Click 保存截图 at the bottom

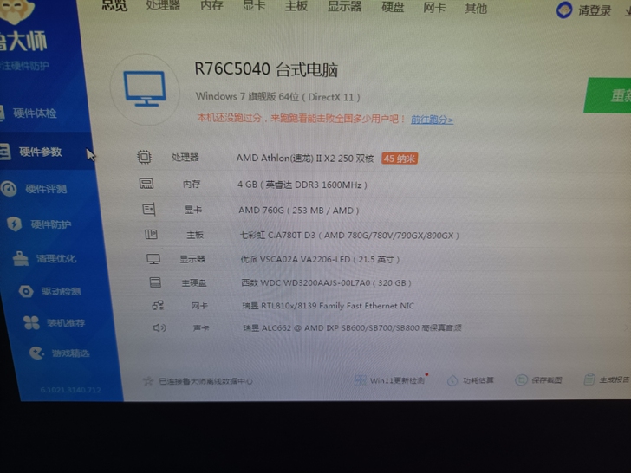pyautogui.click(x=546, y=379)
